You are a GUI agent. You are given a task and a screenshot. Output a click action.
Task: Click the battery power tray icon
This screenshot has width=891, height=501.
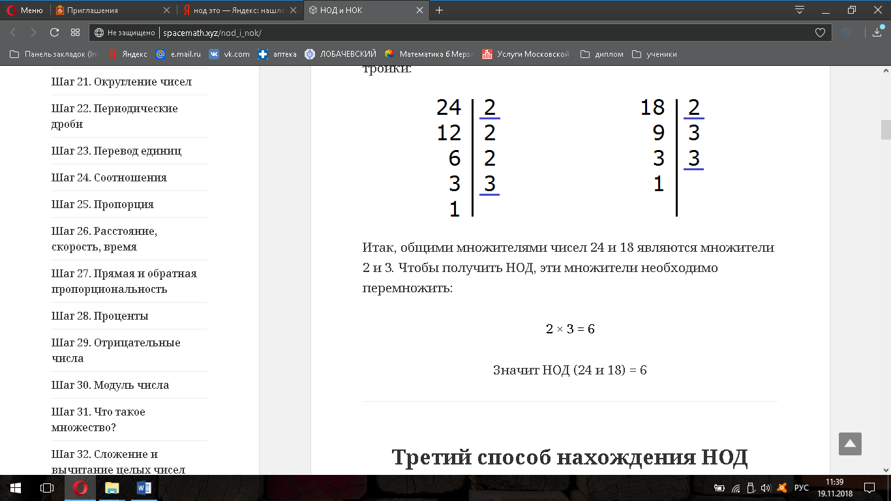[x=719, y=488]
